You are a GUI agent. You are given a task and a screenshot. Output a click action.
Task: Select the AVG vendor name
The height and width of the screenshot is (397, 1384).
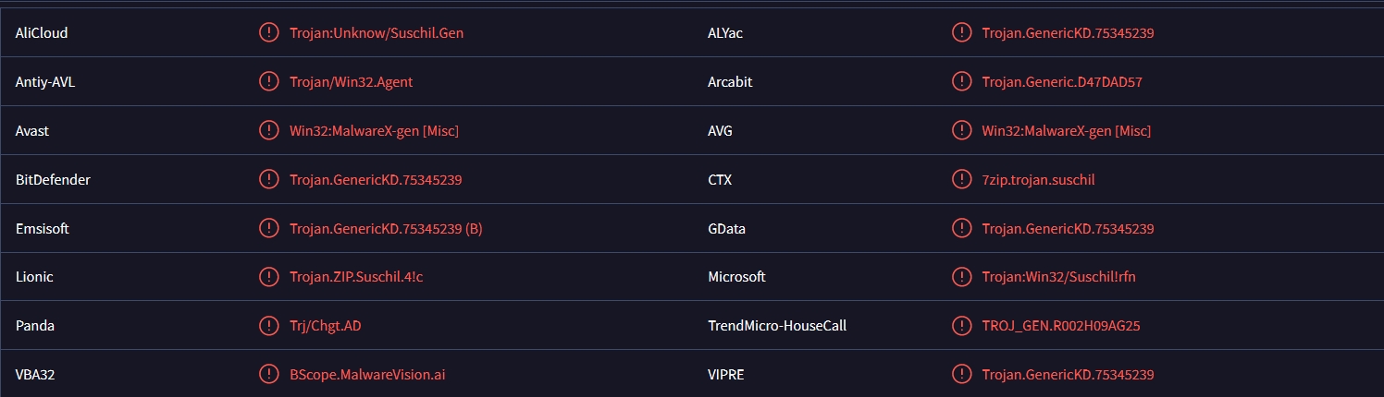[x=720, y=131]
